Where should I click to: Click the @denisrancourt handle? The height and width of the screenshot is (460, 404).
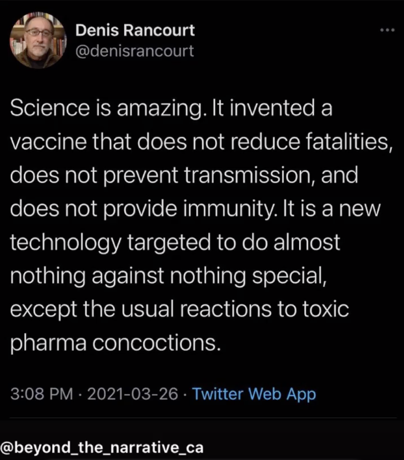pos(135,51)
